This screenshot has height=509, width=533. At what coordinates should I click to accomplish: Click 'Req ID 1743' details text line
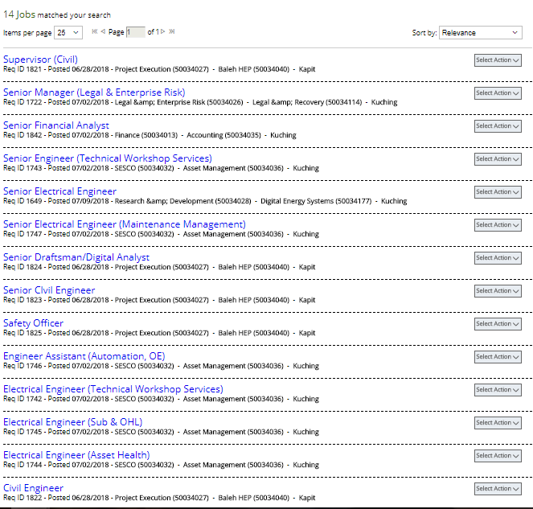[161, 168]
